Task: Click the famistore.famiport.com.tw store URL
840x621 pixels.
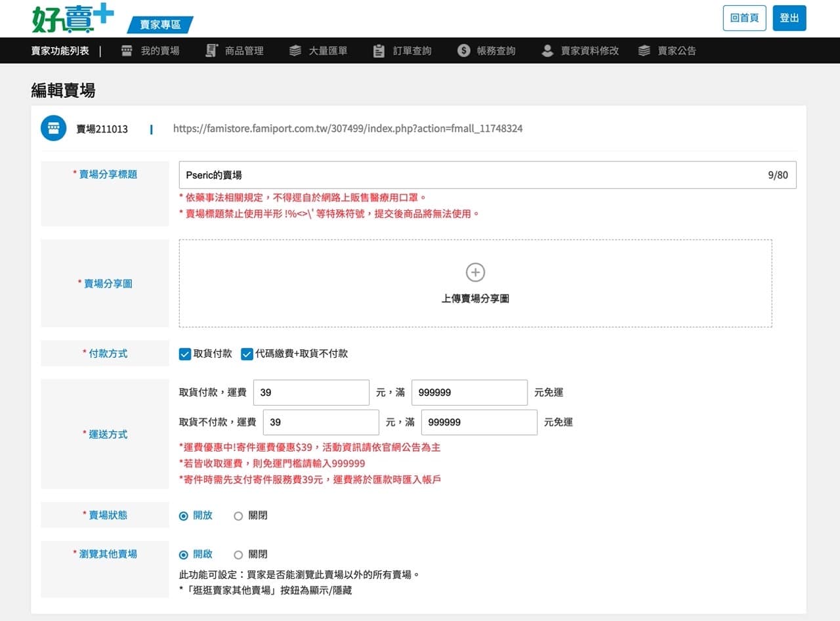Action: point(348,129)
